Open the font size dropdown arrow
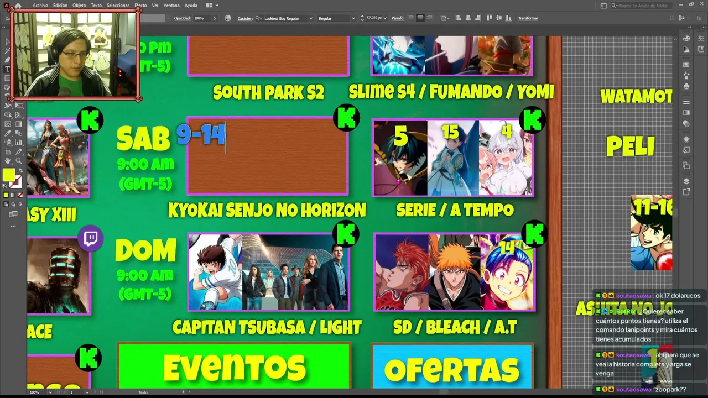 click(385, 18)
